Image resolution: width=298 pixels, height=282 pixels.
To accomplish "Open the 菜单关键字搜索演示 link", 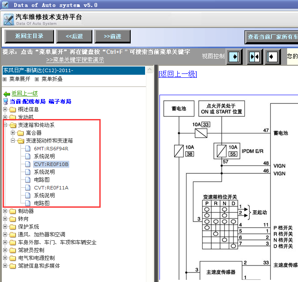I will coord(75,60).
